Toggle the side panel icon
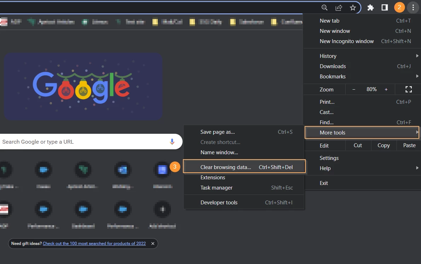 click(385, 7)
